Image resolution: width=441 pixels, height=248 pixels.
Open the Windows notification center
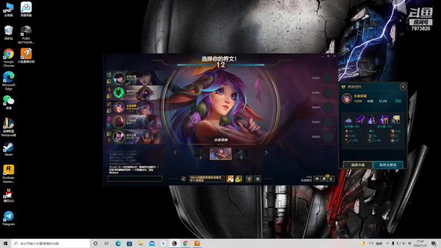[x=434, y=244]
